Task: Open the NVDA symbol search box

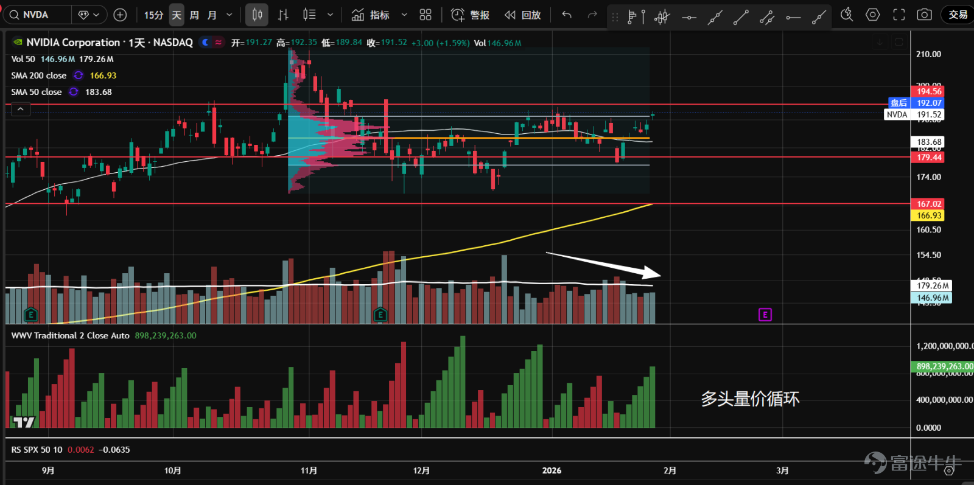Action: pyautogui.click(x=37, y=15)
